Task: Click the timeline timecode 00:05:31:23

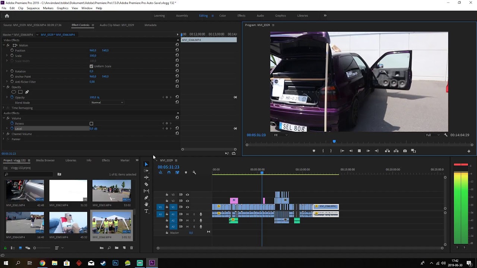Action: tap(168, 167)
